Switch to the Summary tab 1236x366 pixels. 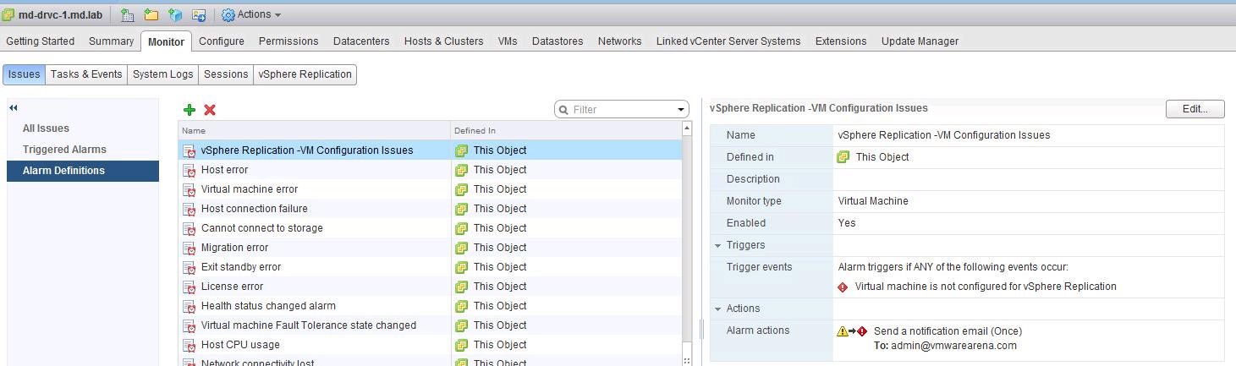point(112,41)
